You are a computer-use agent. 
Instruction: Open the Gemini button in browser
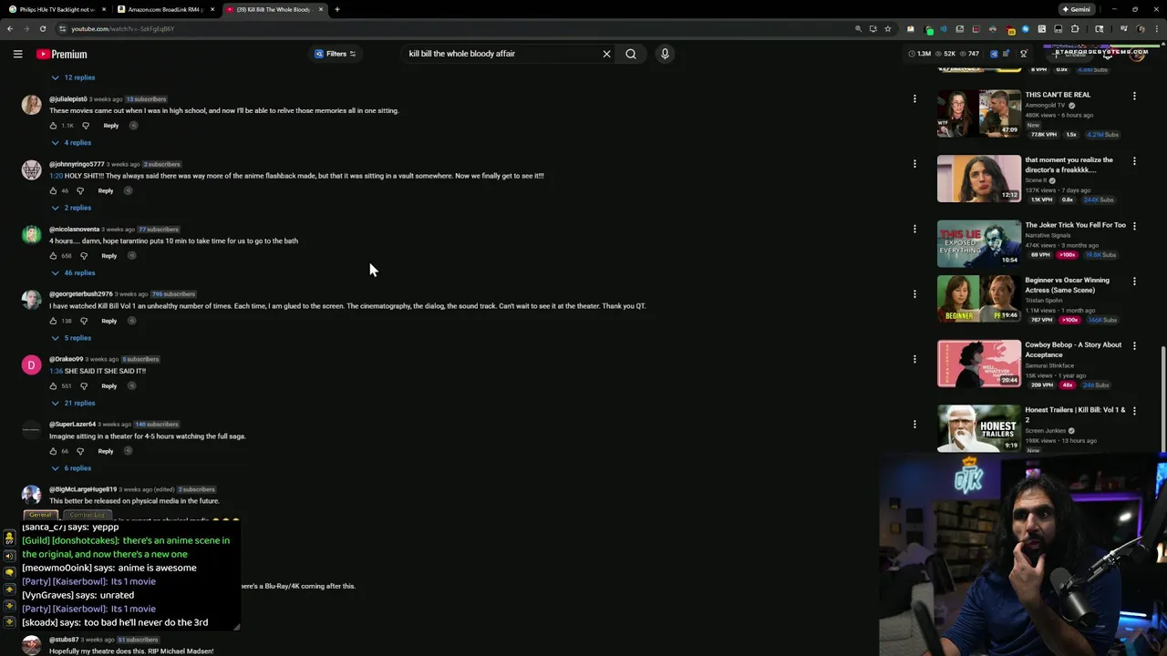tap(1075, 9)
